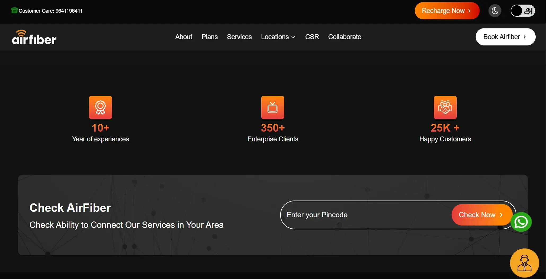Expand the Locations dropdown menu
Image resolution: width=546 pixels, height=279 pixels.
click(x=278, y=37)
